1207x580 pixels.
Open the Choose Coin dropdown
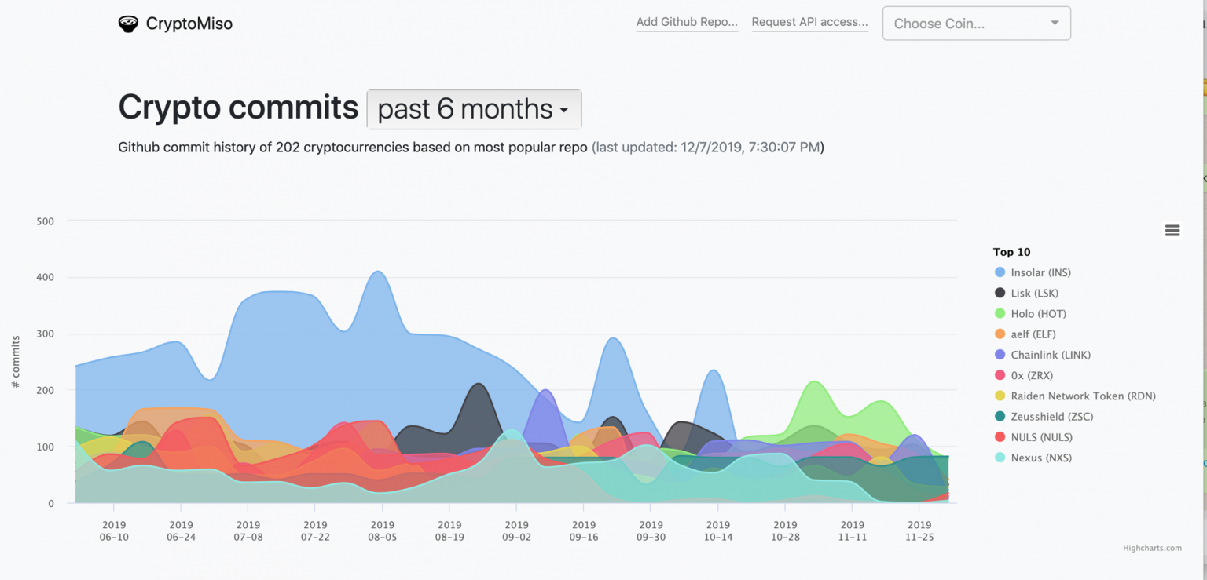pos(977,24)
